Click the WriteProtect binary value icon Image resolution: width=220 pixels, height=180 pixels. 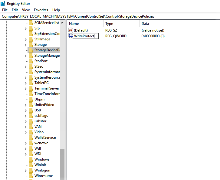coord(71,36)
